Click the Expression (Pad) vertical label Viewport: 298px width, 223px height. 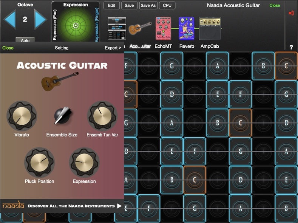click(x=55, y=25)
